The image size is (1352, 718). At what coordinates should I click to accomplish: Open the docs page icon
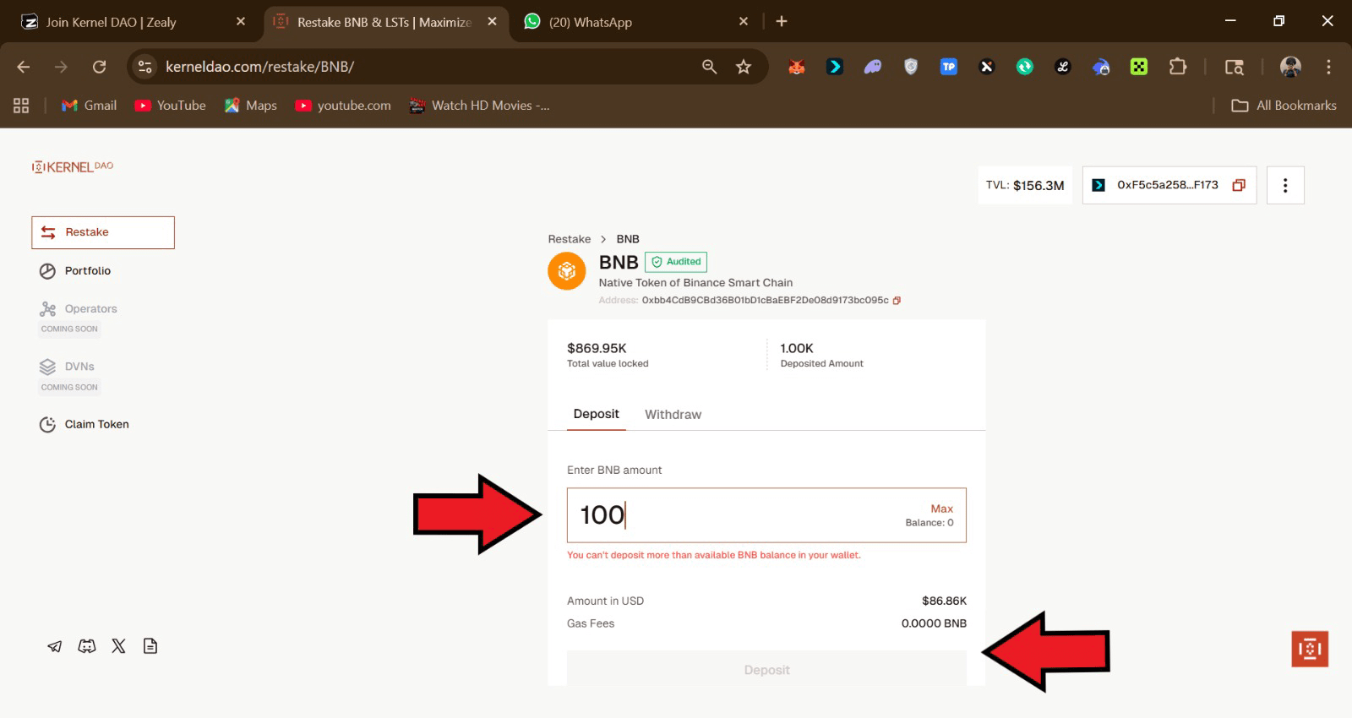tap(150, 646)
